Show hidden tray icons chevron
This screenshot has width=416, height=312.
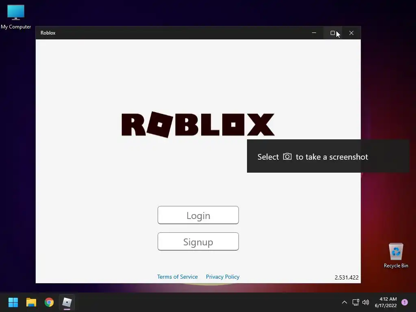point(344,302)
